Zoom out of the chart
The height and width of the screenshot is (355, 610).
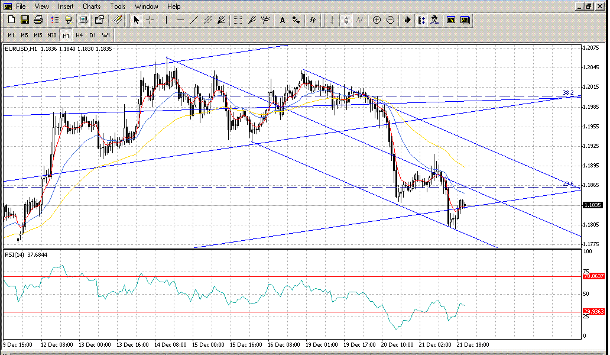click(x=391, y=20)
